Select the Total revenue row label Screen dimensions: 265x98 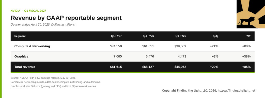pyautogui.click(x=25, y=67)
